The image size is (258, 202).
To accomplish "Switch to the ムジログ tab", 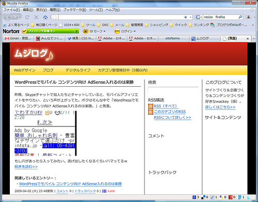I will click(x=205, y=38).
